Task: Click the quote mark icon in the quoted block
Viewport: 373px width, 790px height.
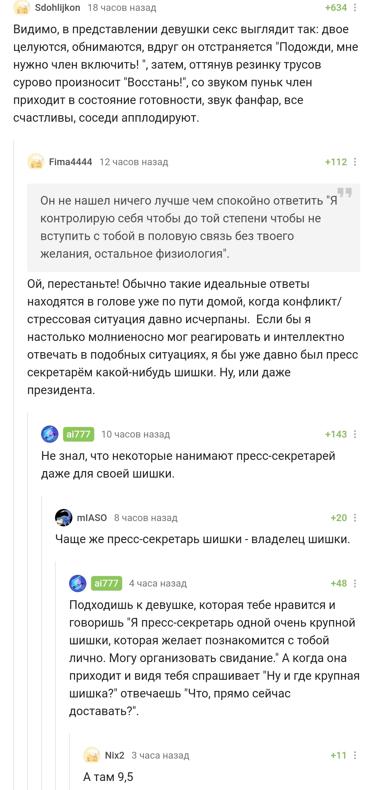Action: pyautogui.click(x=344, y=193)
